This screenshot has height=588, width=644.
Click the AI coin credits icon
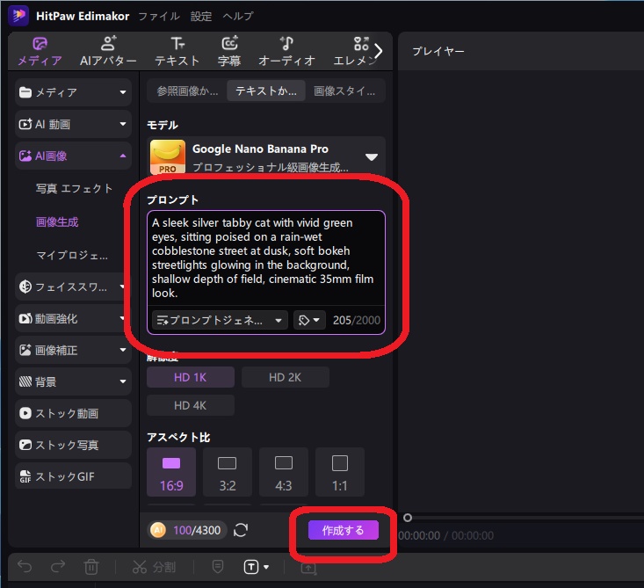(158, 530)
